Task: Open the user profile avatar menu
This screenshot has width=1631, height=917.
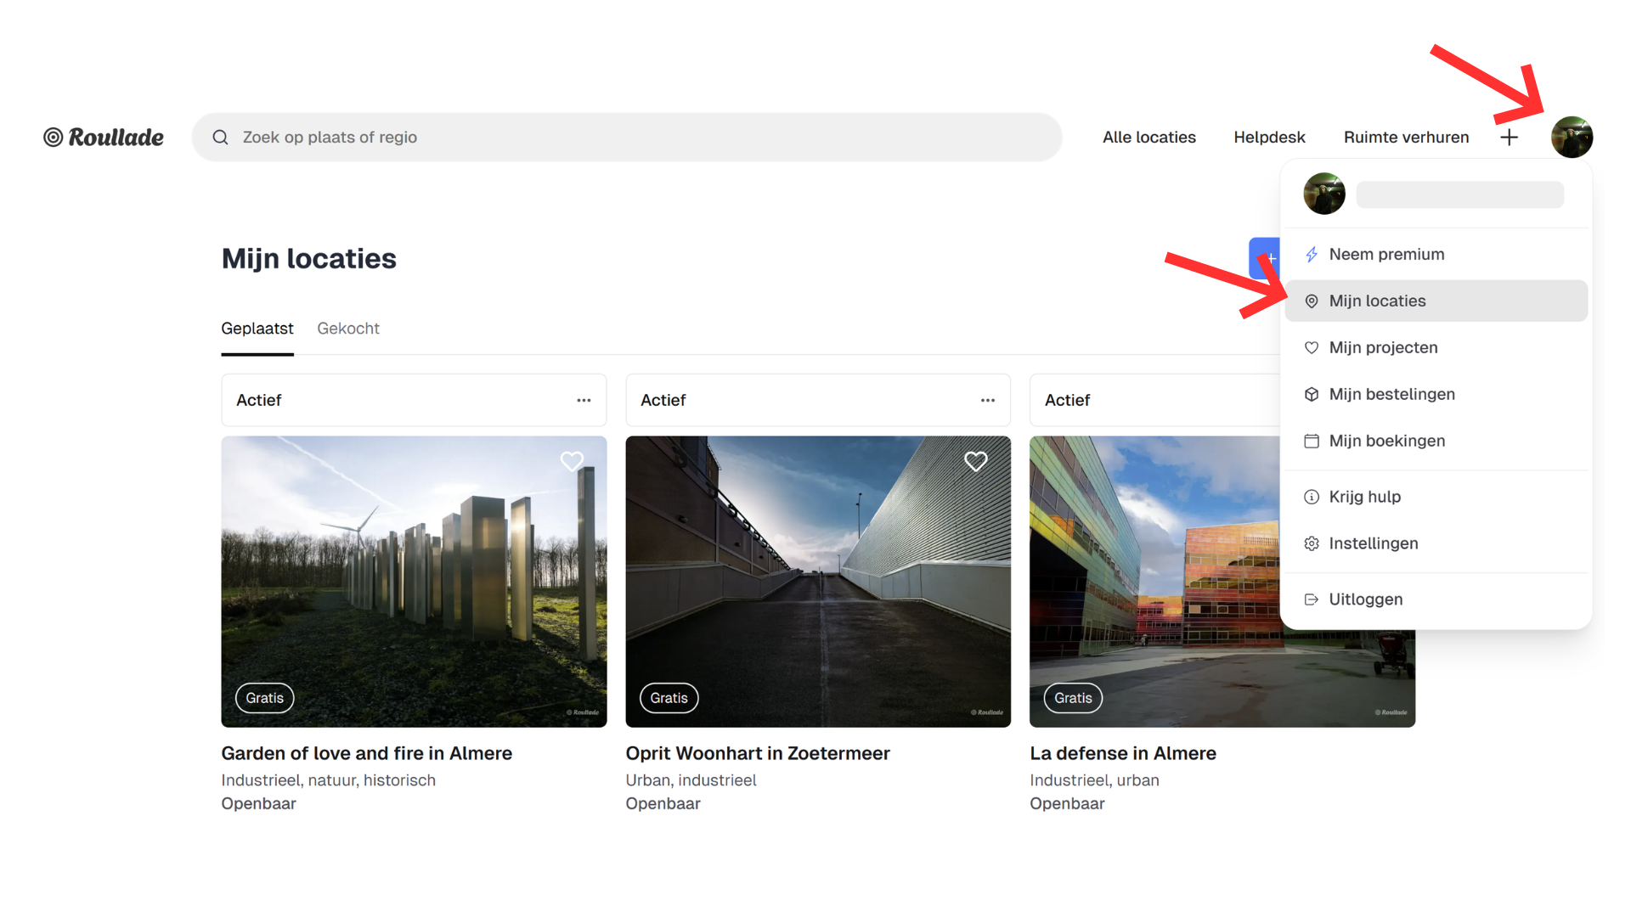Action: pos(1571,138)
